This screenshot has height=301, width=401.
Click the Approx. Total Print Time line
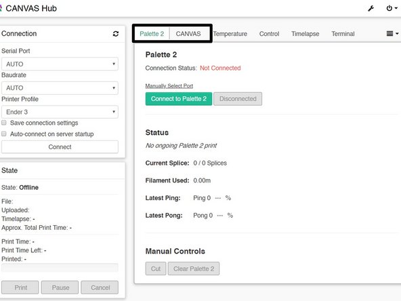click(x=37, y=228)
